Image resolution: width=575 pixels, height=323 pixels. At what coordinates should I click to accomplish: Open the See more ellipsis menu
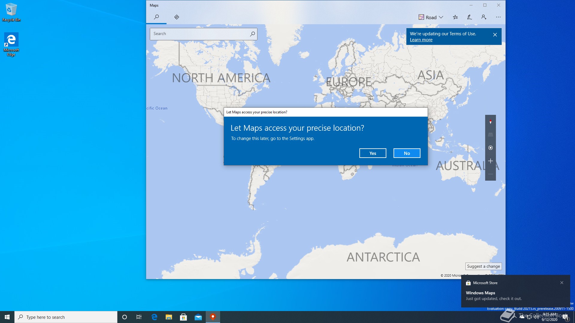pos(498,17)
